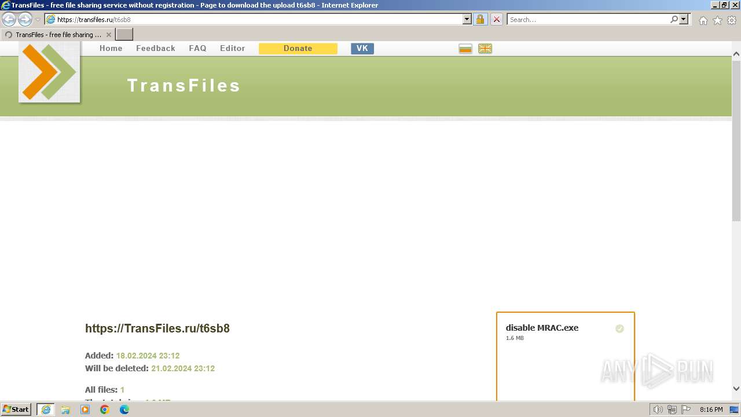This screenshot has width=741, height=417.
Task: Click the security lock icon
Action: [x=480, y=19]
